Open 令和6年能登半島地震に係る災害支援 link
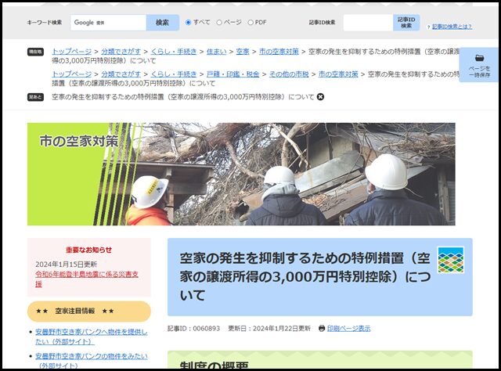The width and height of the screenshot is (501, 371). tap(87, 279)
